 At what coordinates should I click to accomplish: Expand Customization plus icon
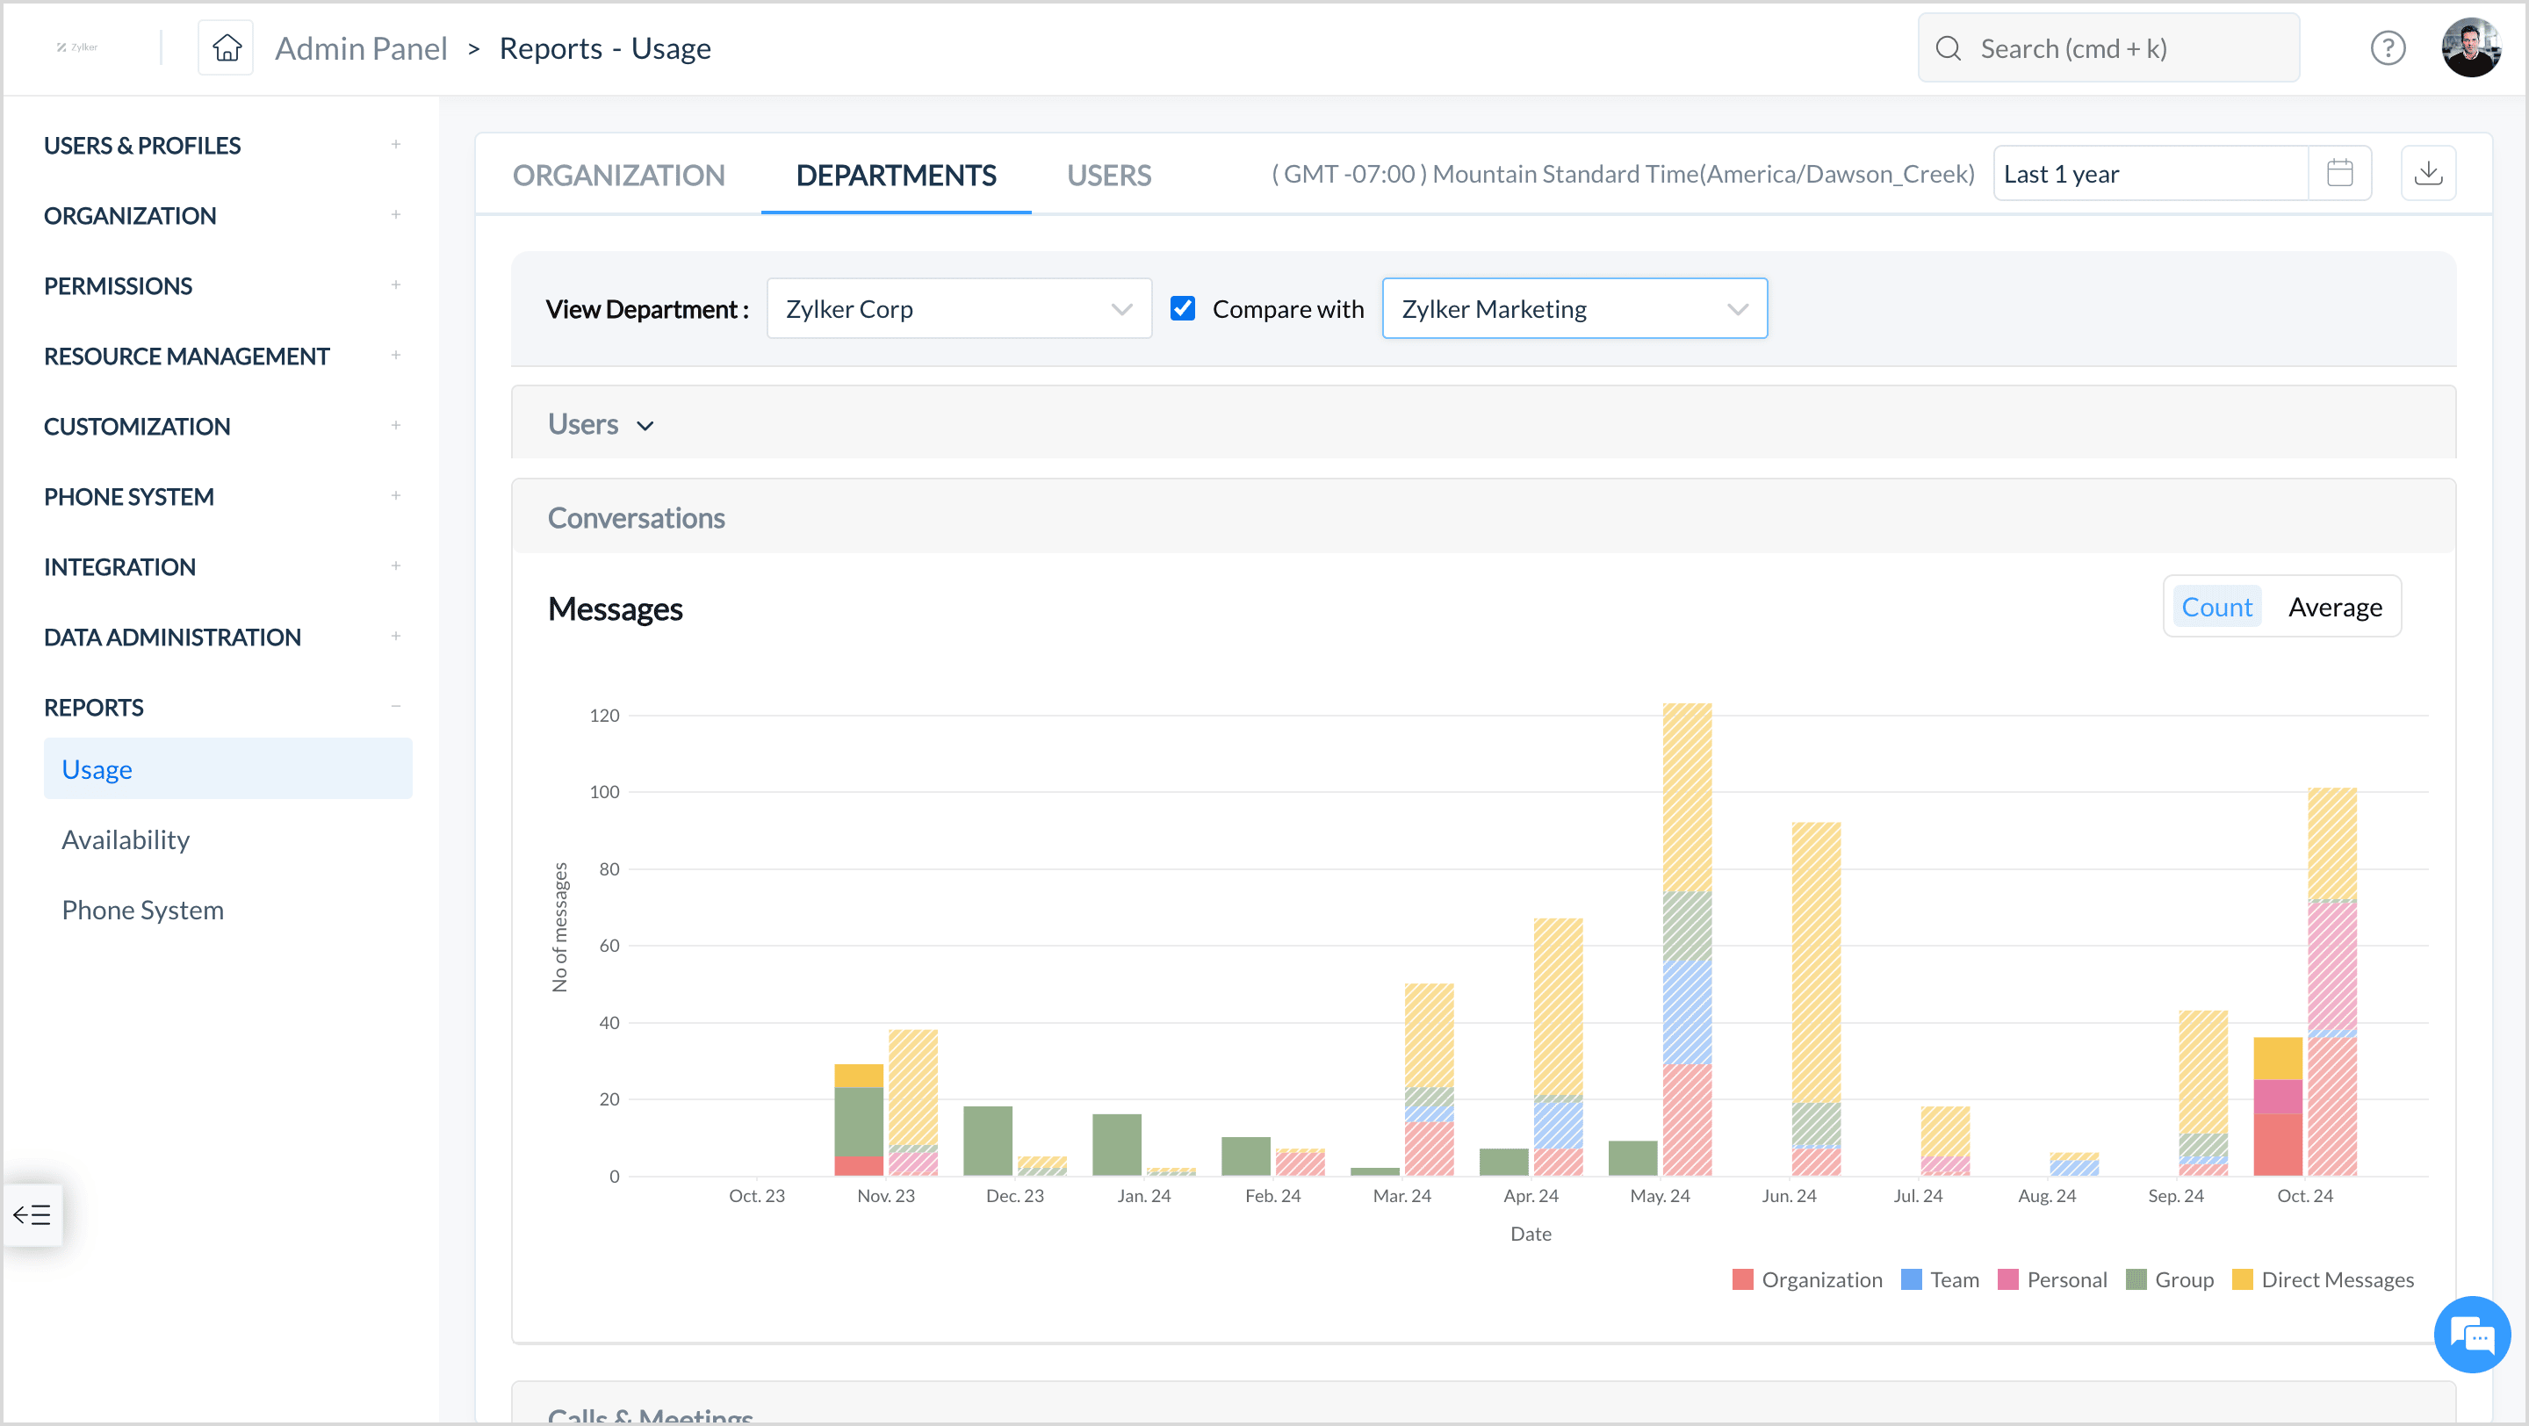click(x=396, y=426)
